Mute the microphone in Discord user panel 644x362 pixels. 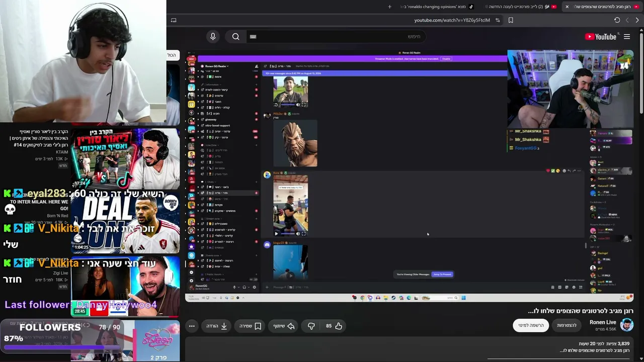(234, 287)
